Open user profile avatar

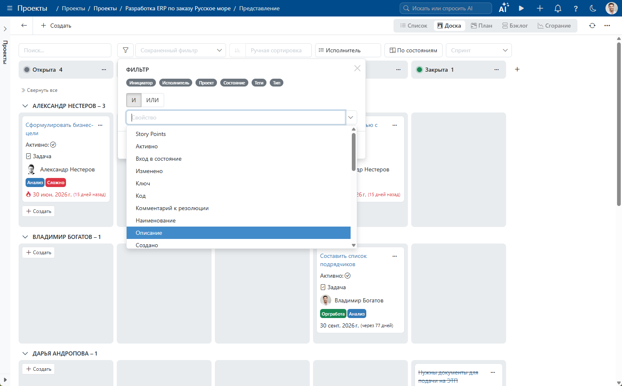[x=611, y=8]
